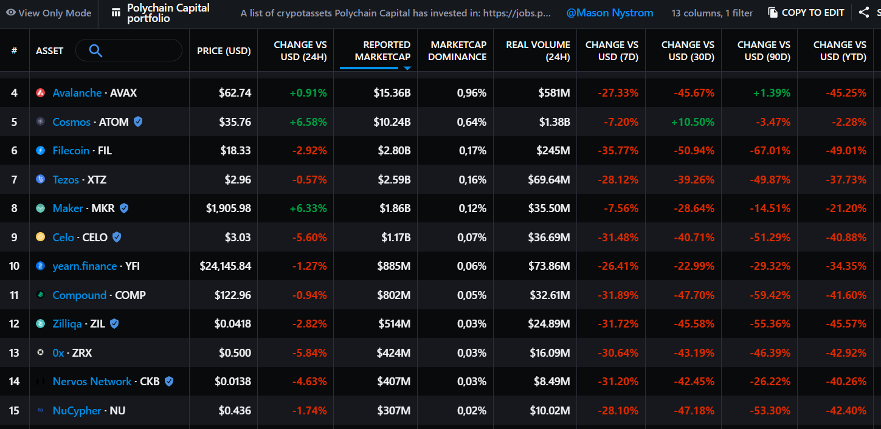Open the yearn.finance asset link
881x429 pixels.
(85, 266)
